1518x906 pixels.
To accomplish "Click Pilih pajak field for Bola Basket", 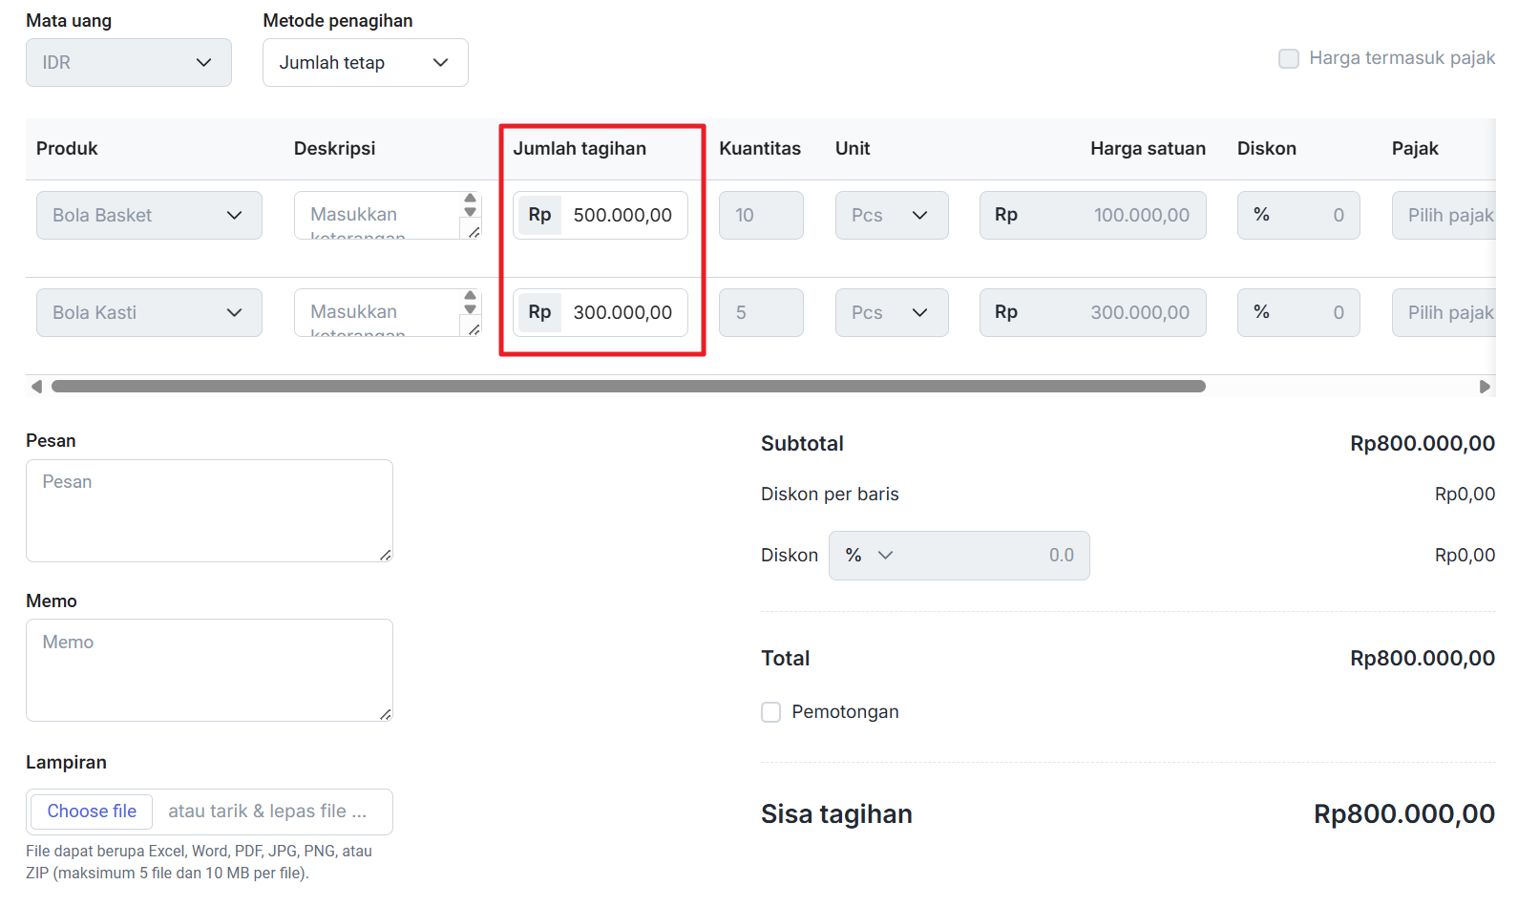I will (1448, 216).
